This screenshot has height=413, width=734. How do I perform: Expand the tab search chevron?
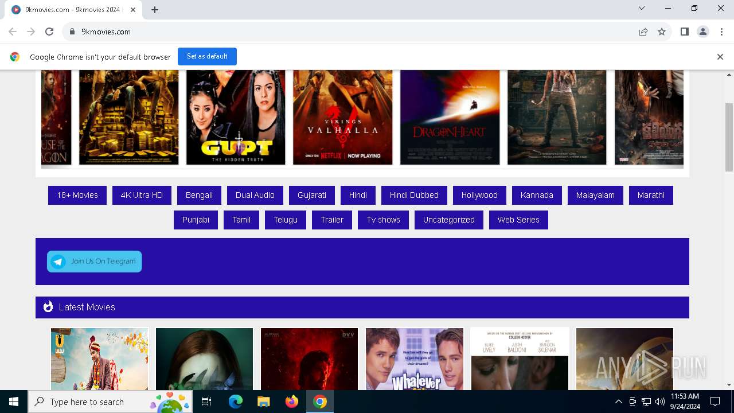point(642,8)
